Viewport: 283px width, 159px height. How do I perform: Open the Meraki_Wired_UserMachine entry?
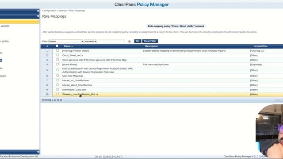[x=77, y=85]
